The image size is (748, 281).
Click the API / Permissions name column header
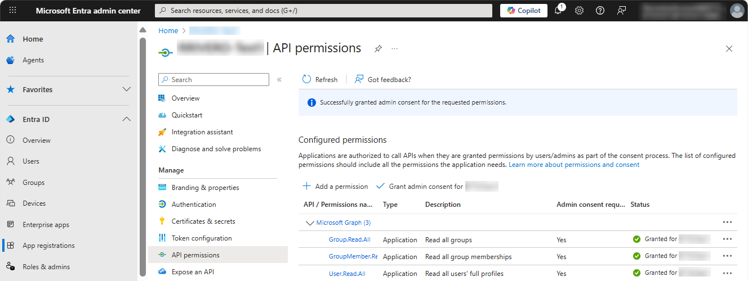coord(338,205)
